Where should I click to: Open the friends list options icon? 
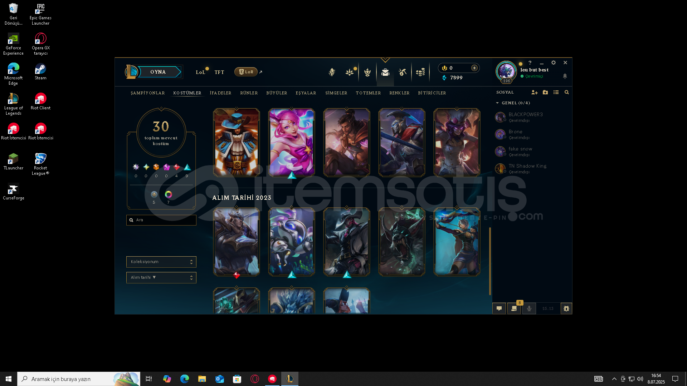[556, 92]
